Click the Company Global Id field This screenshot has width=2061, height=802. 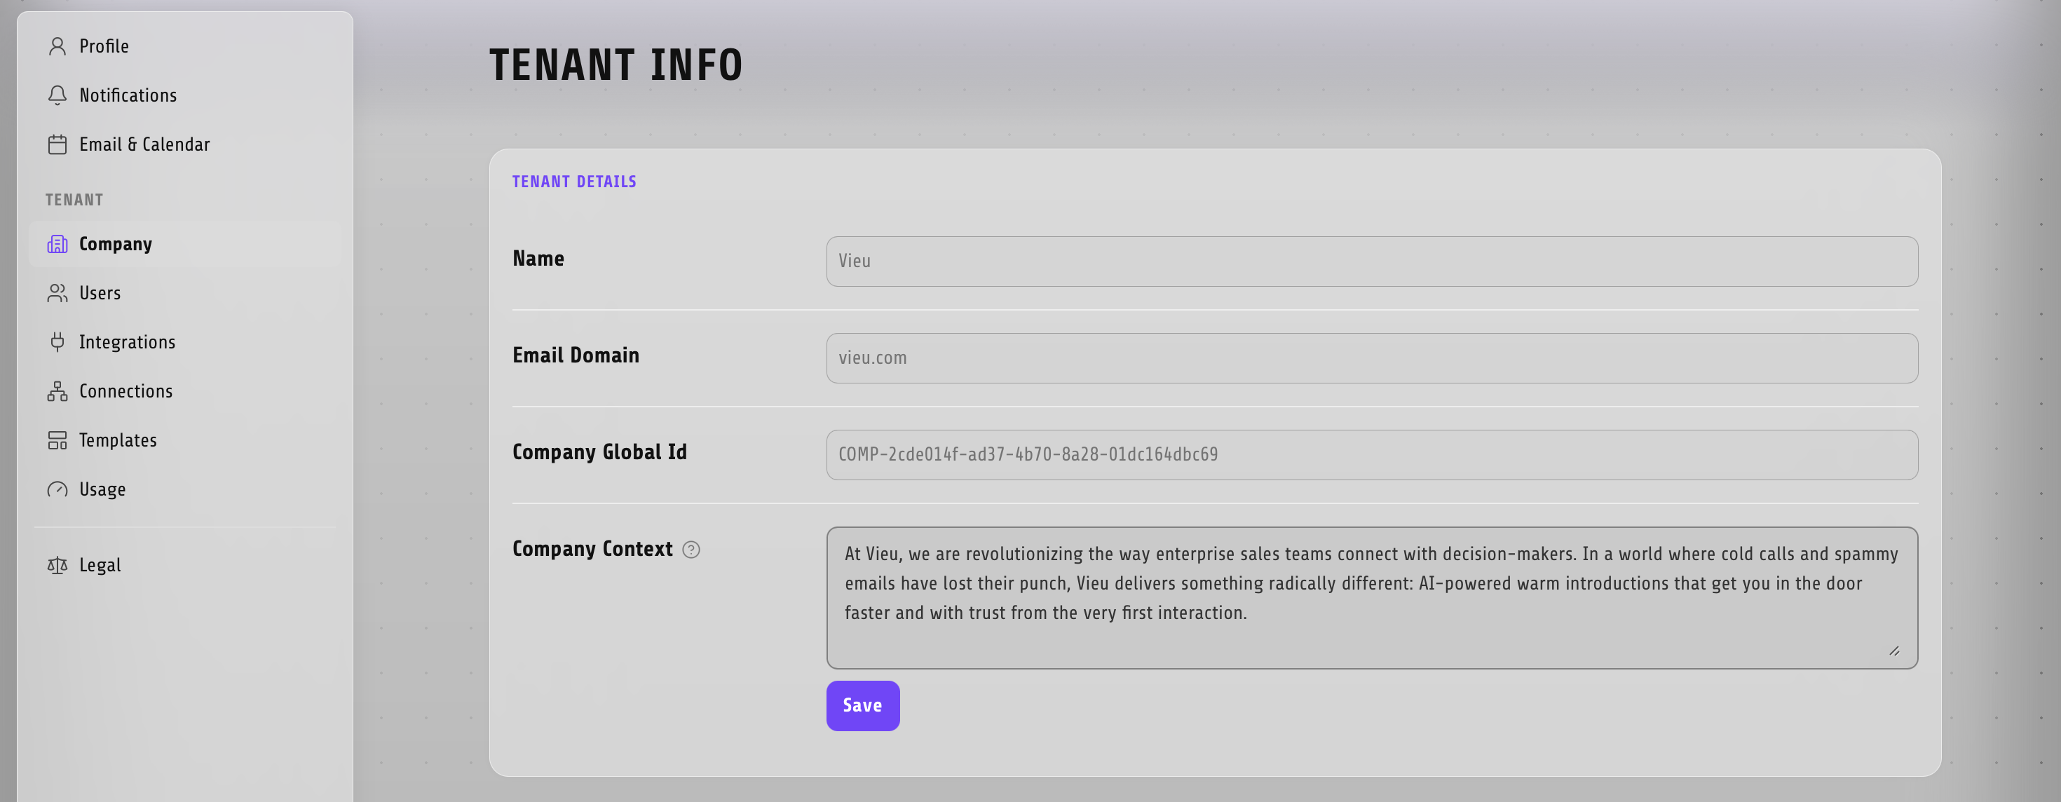pyautogui.click(x=1371, y=454)
